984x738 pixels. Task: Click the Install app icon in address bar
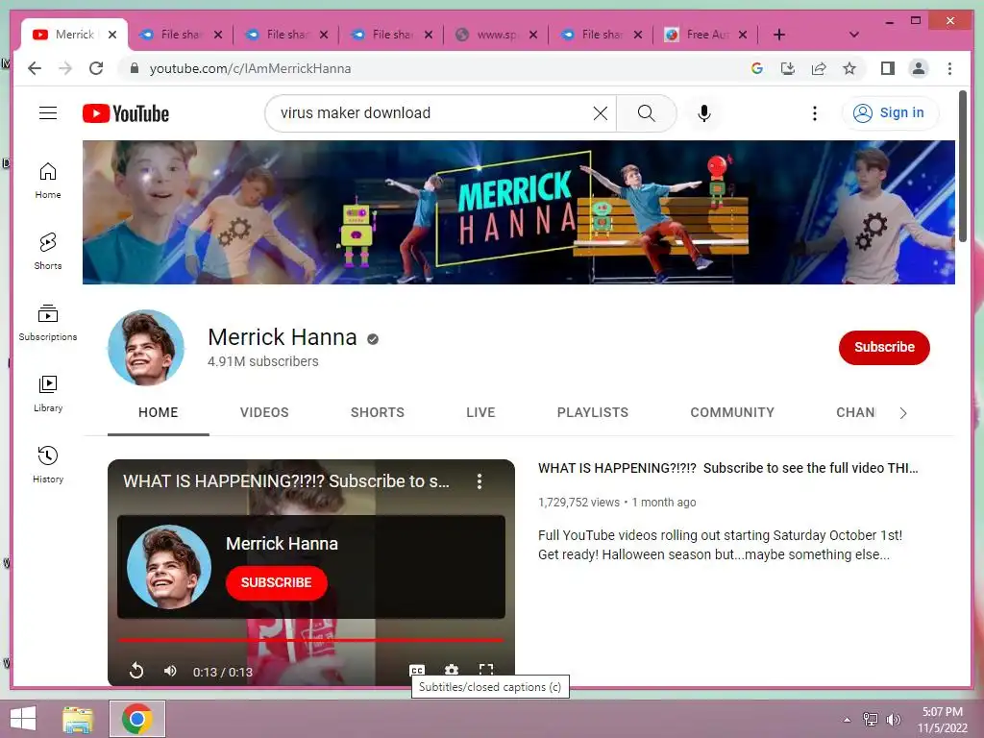coord(788,68)
